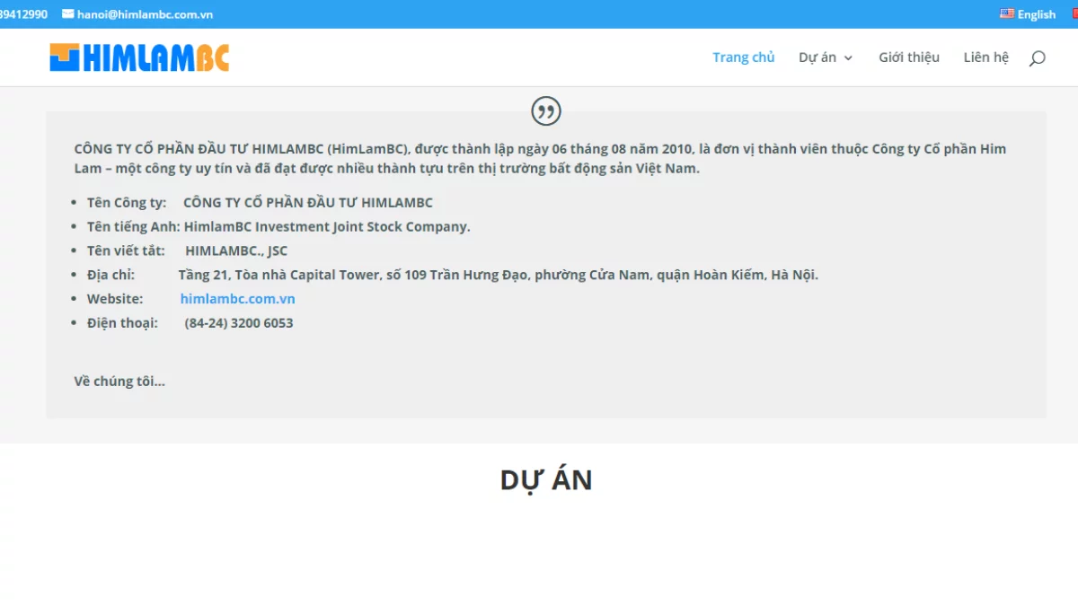Click the phone number in top bar
This screenshot has height=606, width=1078.
[x=23, y=14]
